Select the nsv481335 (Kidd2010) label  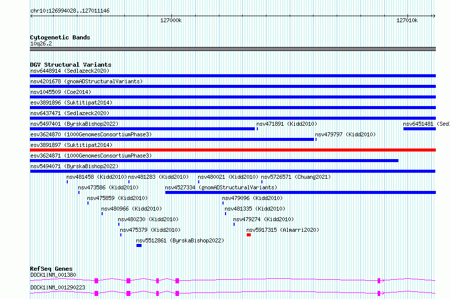click(255, 209)
